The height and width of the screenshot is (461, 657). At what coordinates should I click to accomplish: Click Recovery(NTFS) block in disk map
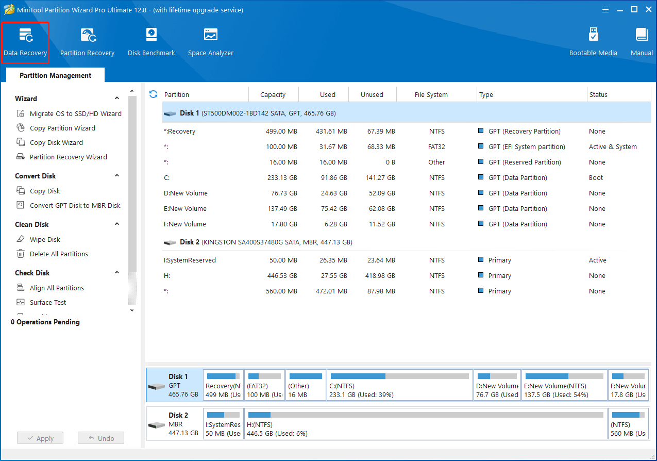coord(223,385)
